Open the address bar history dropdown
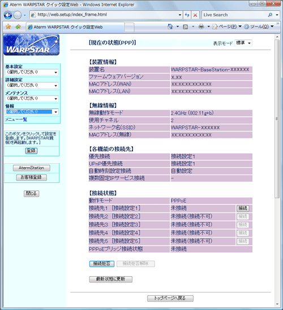This screenshot has height=310, width=283. click(180, 15)
